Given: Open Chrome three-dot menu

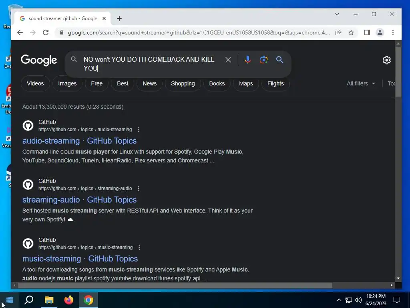Looking at the screenshot, I should click(x=393, y=32).
